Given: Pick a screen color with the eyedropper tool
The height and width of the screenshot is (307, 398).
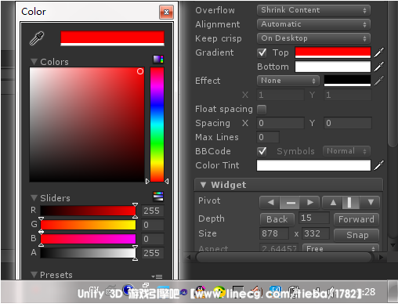Looking at the screenshot, I should click(x=37, y=38).
